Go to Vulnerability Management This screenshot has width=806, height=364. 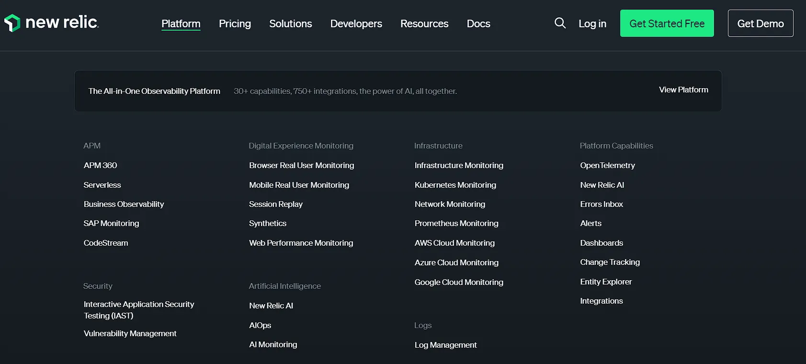coord(130,333)
